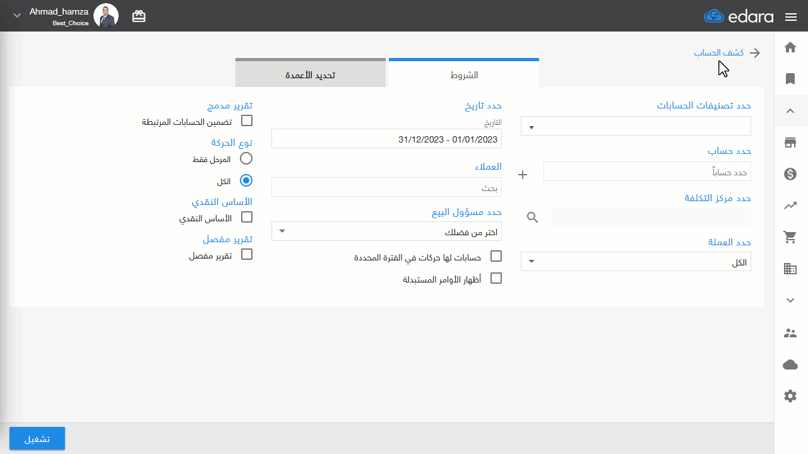Open the people icon in sidebar
This screenshot has height=454, width=808.
pos(790,333)
